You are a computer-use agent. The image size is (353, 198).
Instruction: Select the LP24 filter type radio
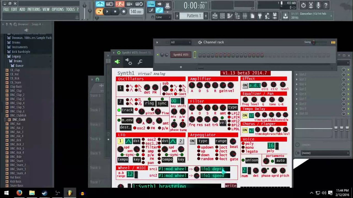(x=229, y=117)
